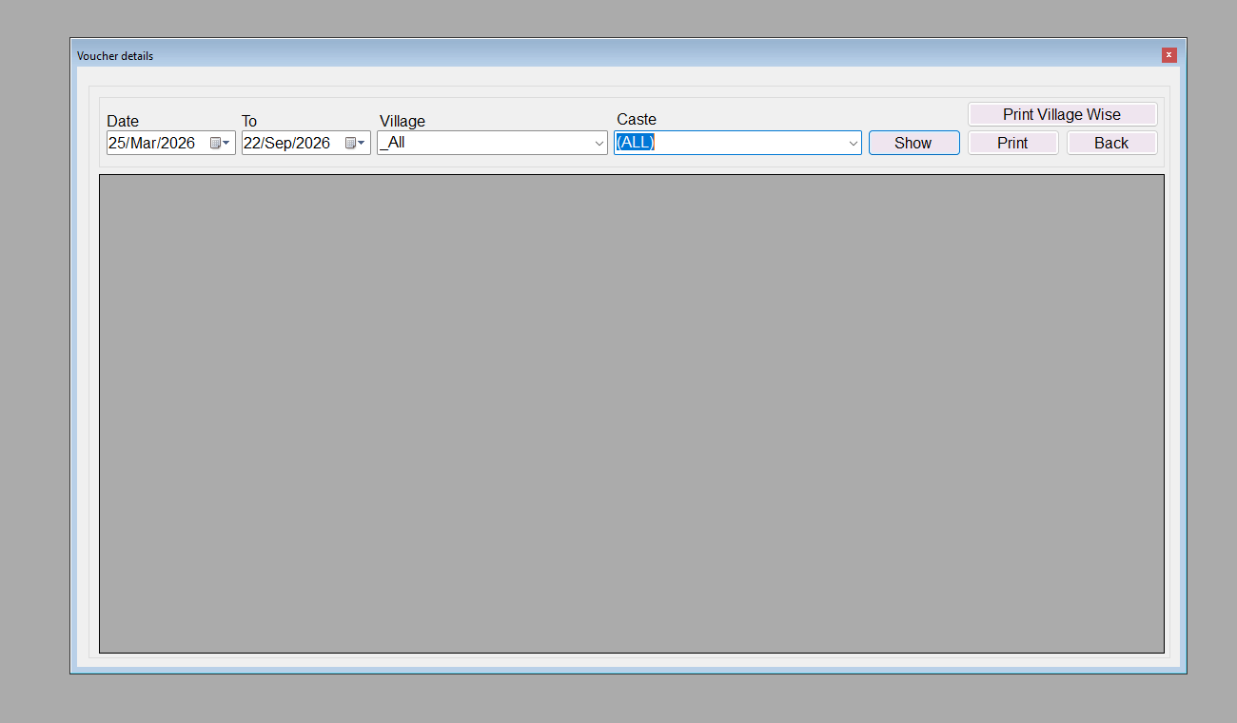Select the Date label text
Viewport: 1237px width, 723px height.
click(123, 121)
